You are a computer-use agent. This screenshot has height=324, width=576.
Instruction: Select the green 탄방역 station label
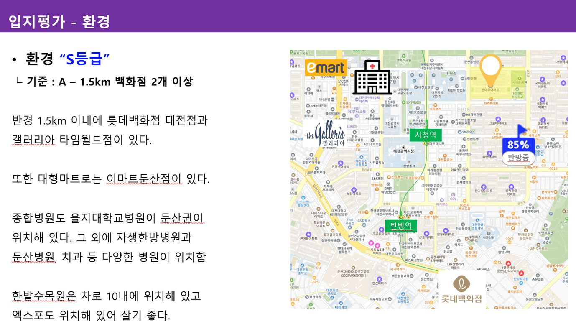coord(401,226)
